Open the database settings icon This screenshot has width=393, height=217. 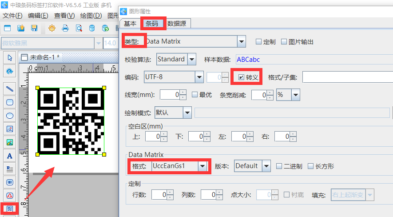(x=92, y=28)
